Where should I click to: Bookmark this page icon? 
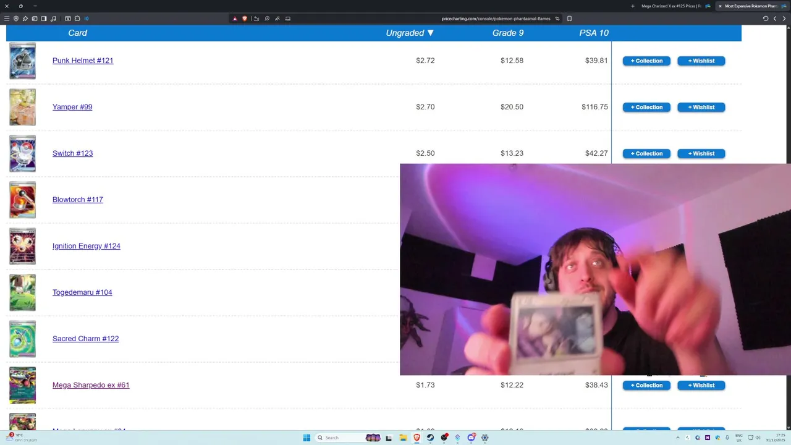(x=569, y=19)
